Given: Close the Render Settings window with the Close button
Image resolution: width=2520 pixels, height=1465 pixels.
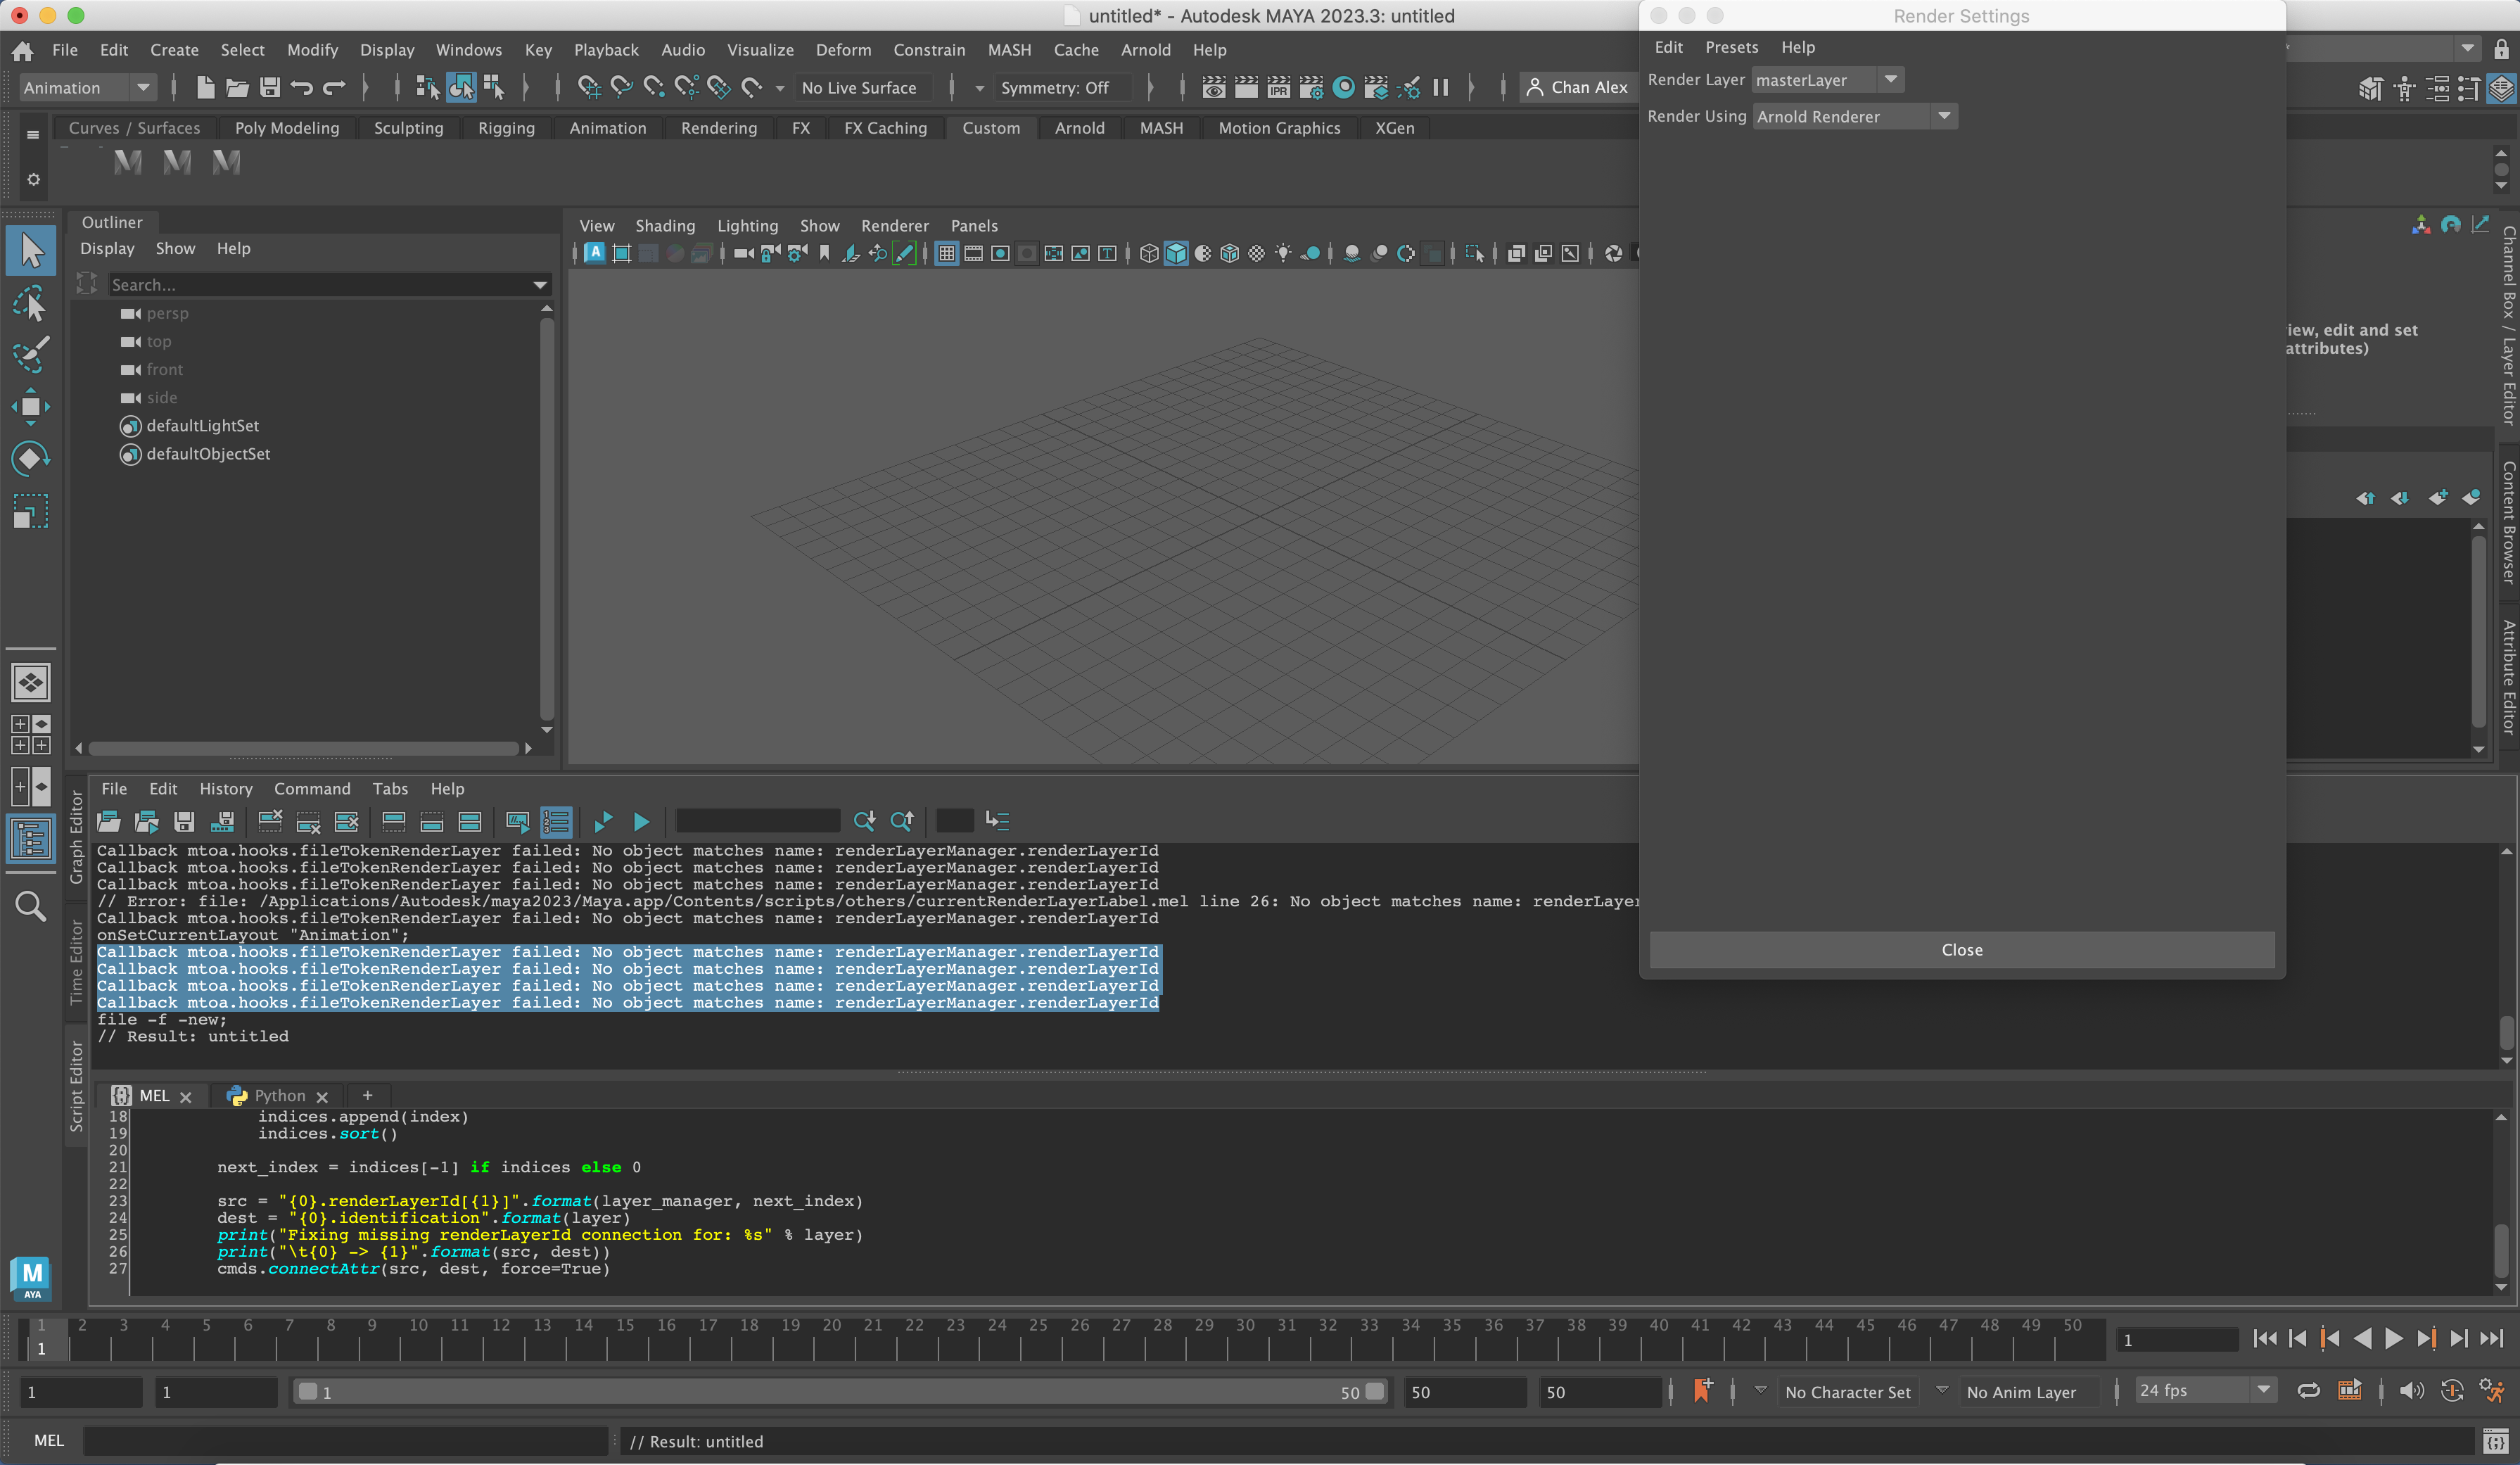Looking at the screenshot, I should click(1961, 949).
